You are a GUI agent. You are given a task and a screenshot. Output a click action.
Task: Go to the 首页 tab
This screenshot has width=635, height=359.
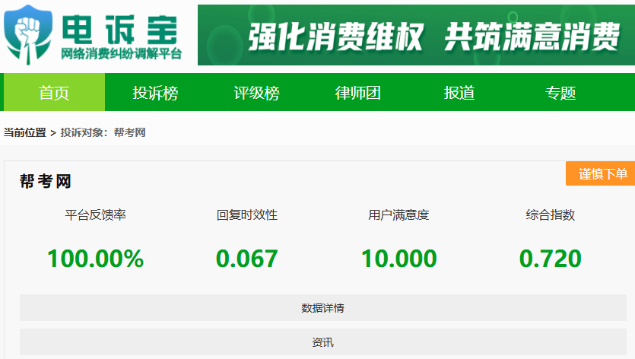[54, 92]
